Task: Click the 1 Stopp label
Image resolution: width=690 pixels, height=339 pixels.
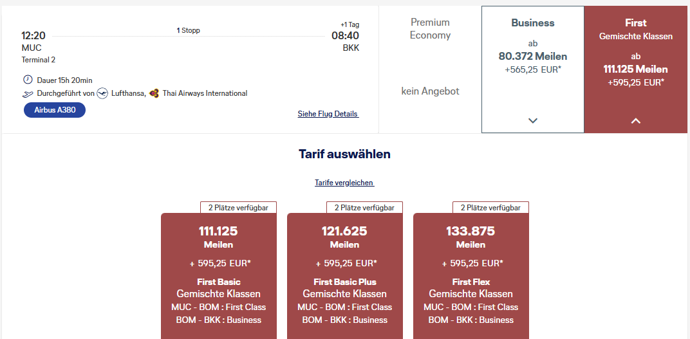Action: coord(188,30)
